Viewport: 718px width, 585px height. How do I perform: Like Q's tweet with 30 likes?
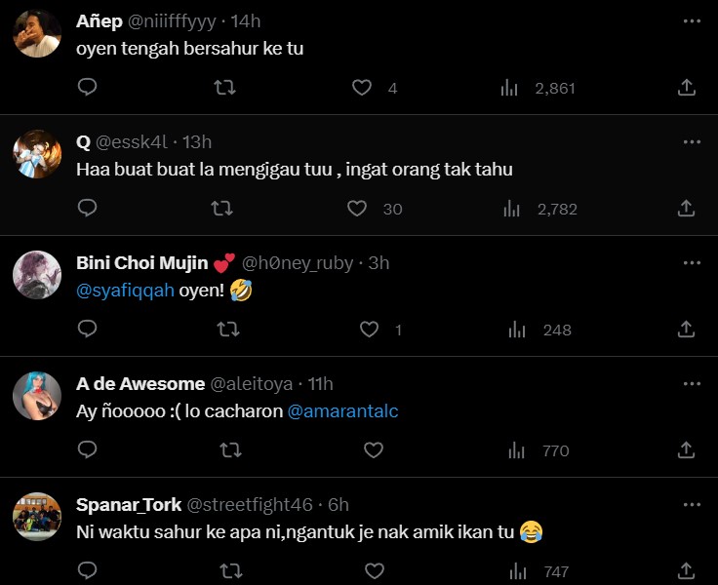357,208
